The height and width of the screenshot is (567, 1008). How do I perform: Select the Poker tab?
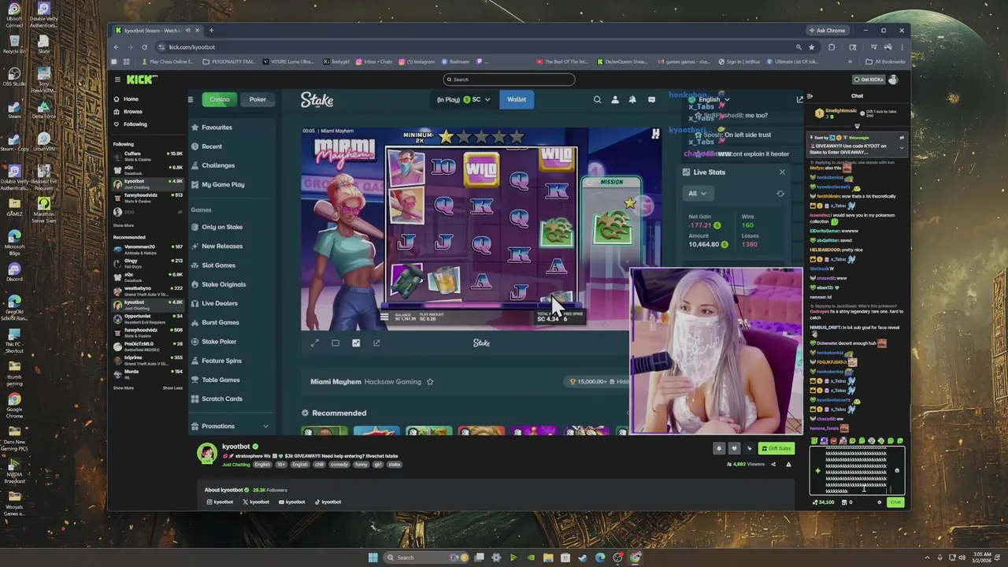258,99
